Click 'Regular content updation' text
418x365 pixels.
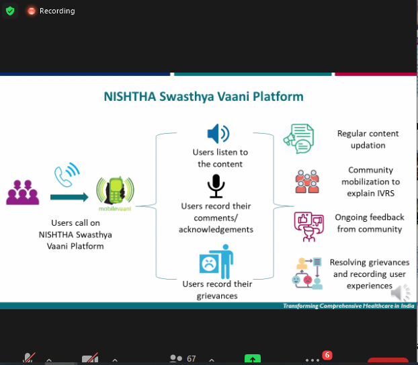point(368,139)
